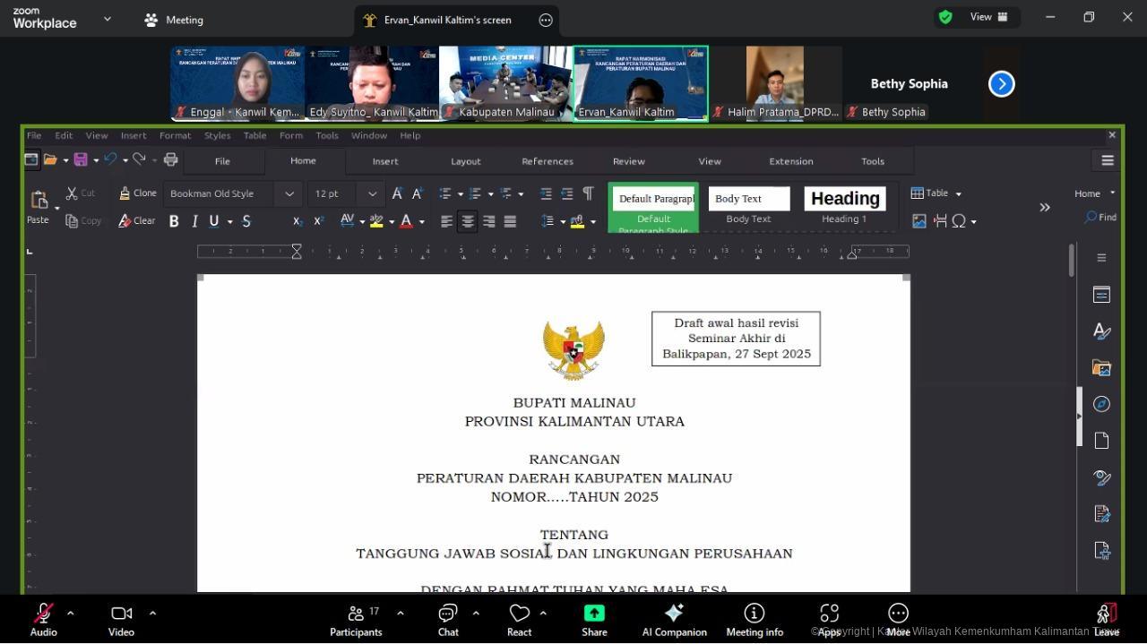Click the print icon in the top toolbar
The width and height of the screenshot is (1147, 644).
pyautogui.click(x=170, y=159)
